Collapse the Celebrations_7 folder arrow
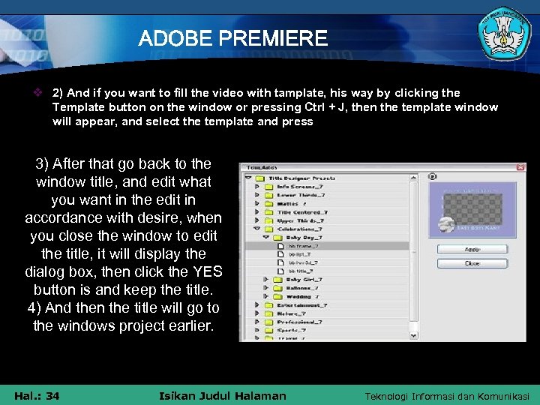Screen dimensions: 540x405 (257, 229)
